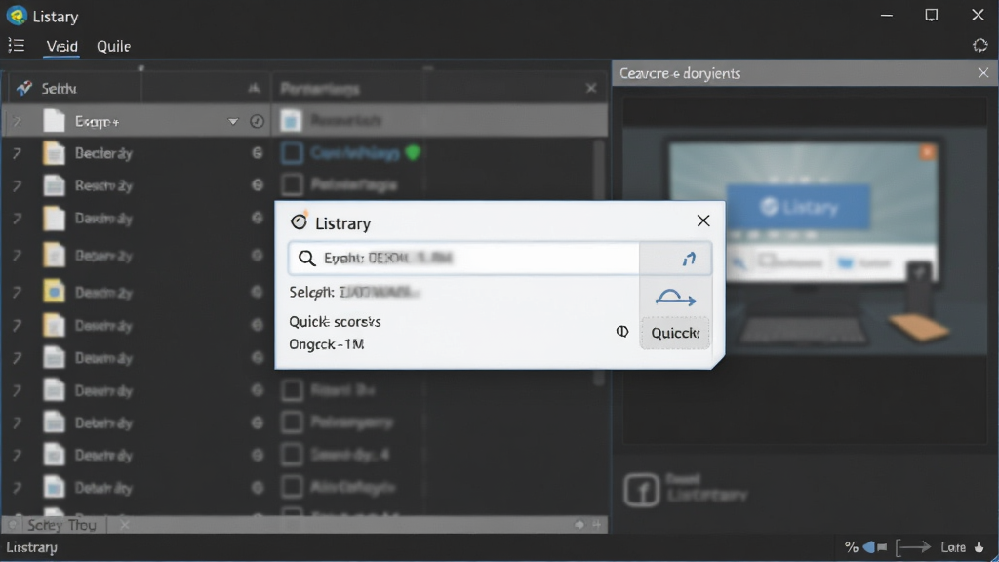Close the "Ceavcre + doryients" side panel
Image resolution: width=999 pixels, height=562 pixels.
(x=983, y=73)
